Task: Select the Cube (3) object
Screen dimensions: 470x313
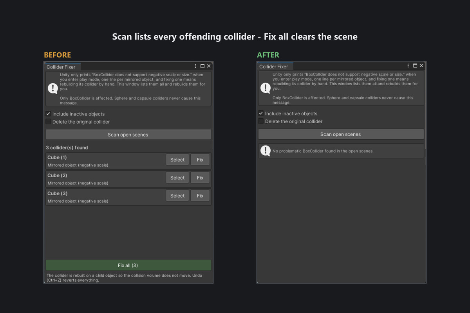Action: coord(177,196)
